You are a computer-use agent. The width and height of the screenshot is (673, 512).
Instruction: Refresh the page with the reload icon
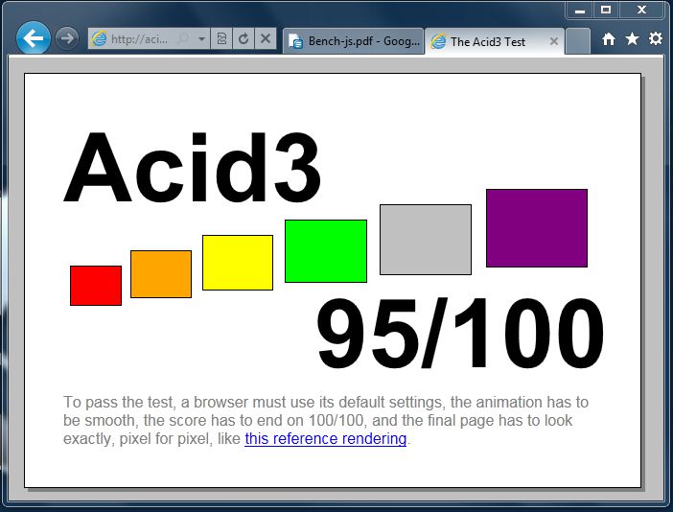244,39
